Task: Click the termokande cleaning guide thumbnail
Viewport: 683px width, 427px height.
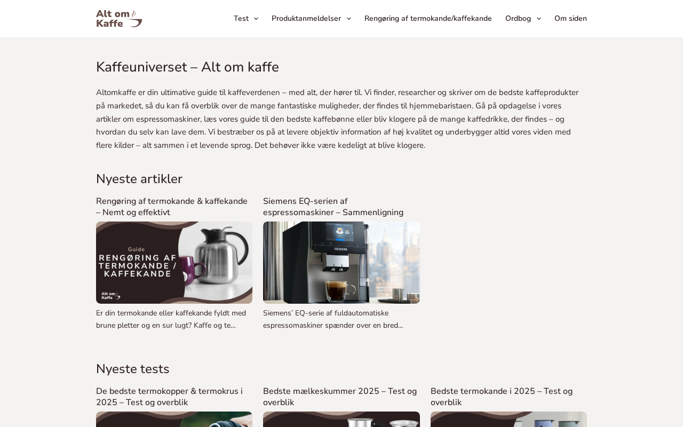Action: click(x=174, y=263)
